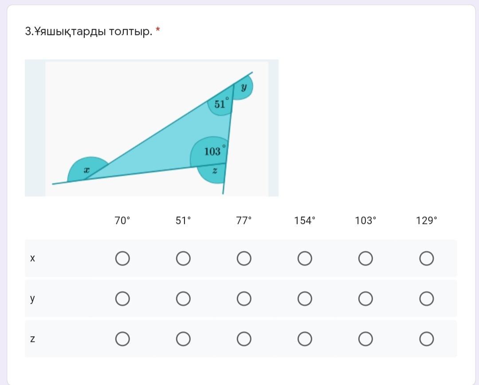Select 103° for row x
Image resolution: width=479 pixels, height=385 pixels.
365,259
